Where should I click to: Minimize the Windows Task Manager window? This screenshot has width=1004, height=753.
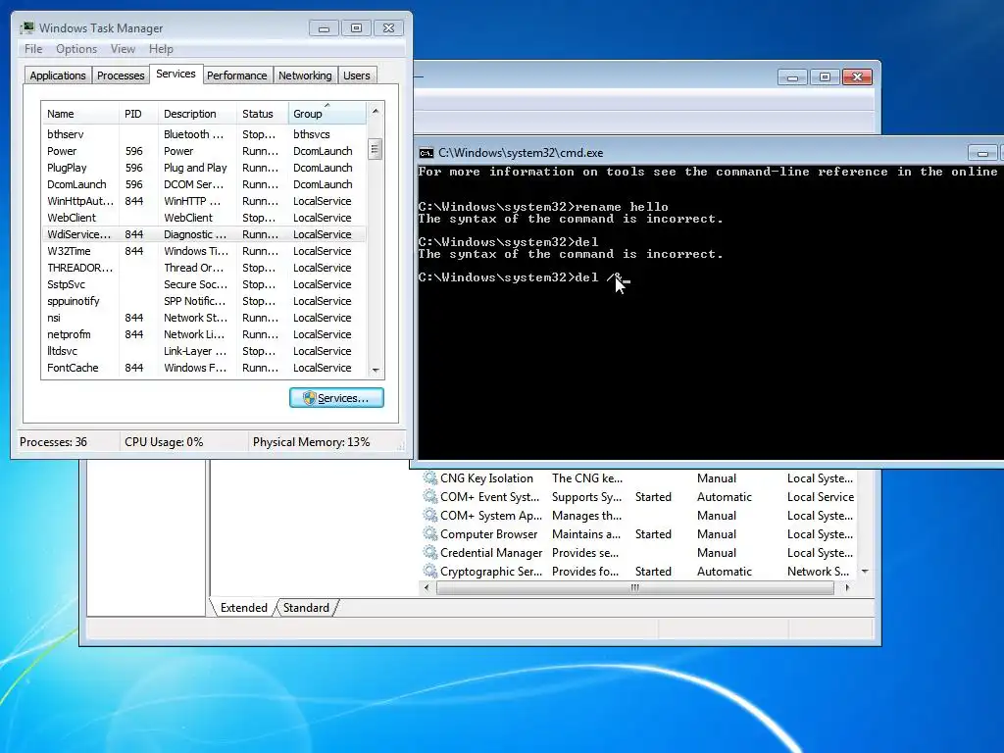[x=324, y=28]
